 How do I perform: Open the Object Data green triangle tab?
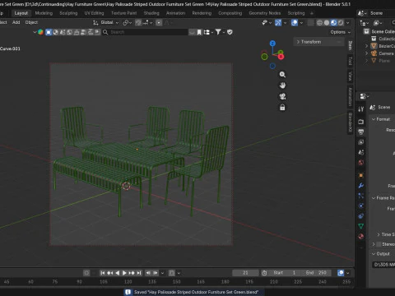pos(361,226)
